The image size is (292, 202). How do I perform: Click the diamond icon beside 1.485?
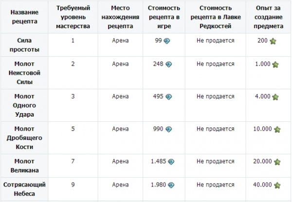tap(171, 162)
